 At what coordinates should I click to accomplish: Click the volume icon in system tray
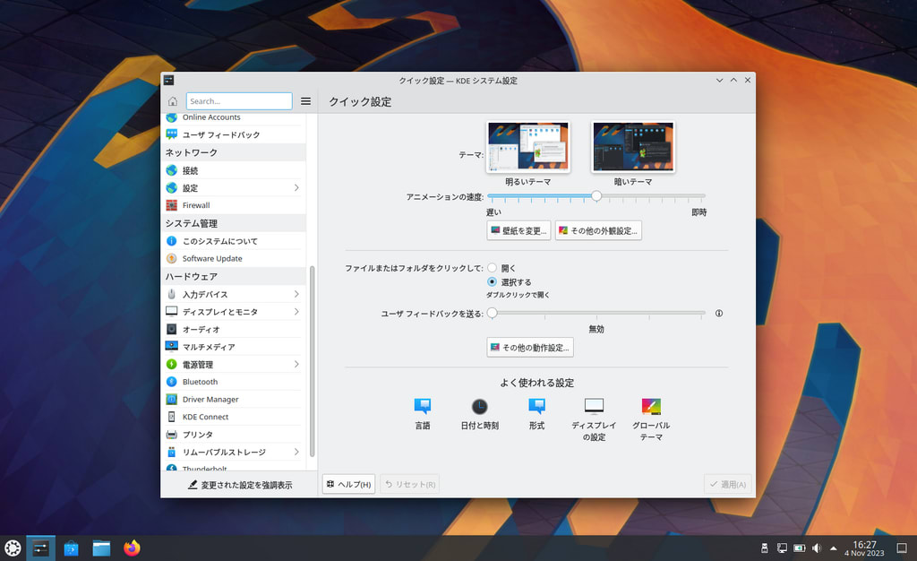[x=817, y=548]
